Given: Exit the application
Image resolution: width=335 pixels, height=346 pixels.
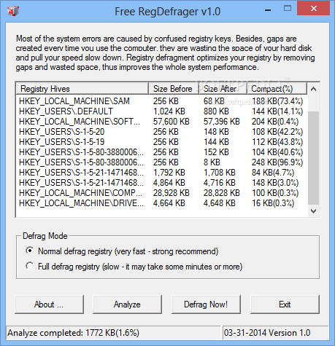Looking at the screenshot, I should pos(285,304).
